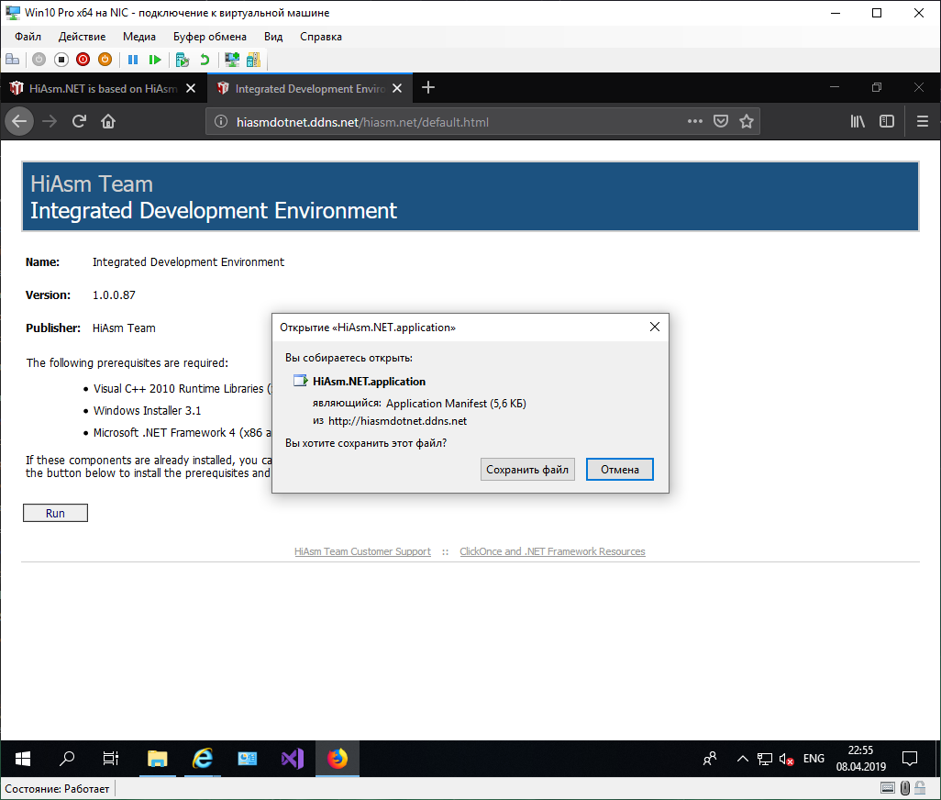Go to the Firefox home page
The image size is (941, 800).
click(x=108, y=121)
